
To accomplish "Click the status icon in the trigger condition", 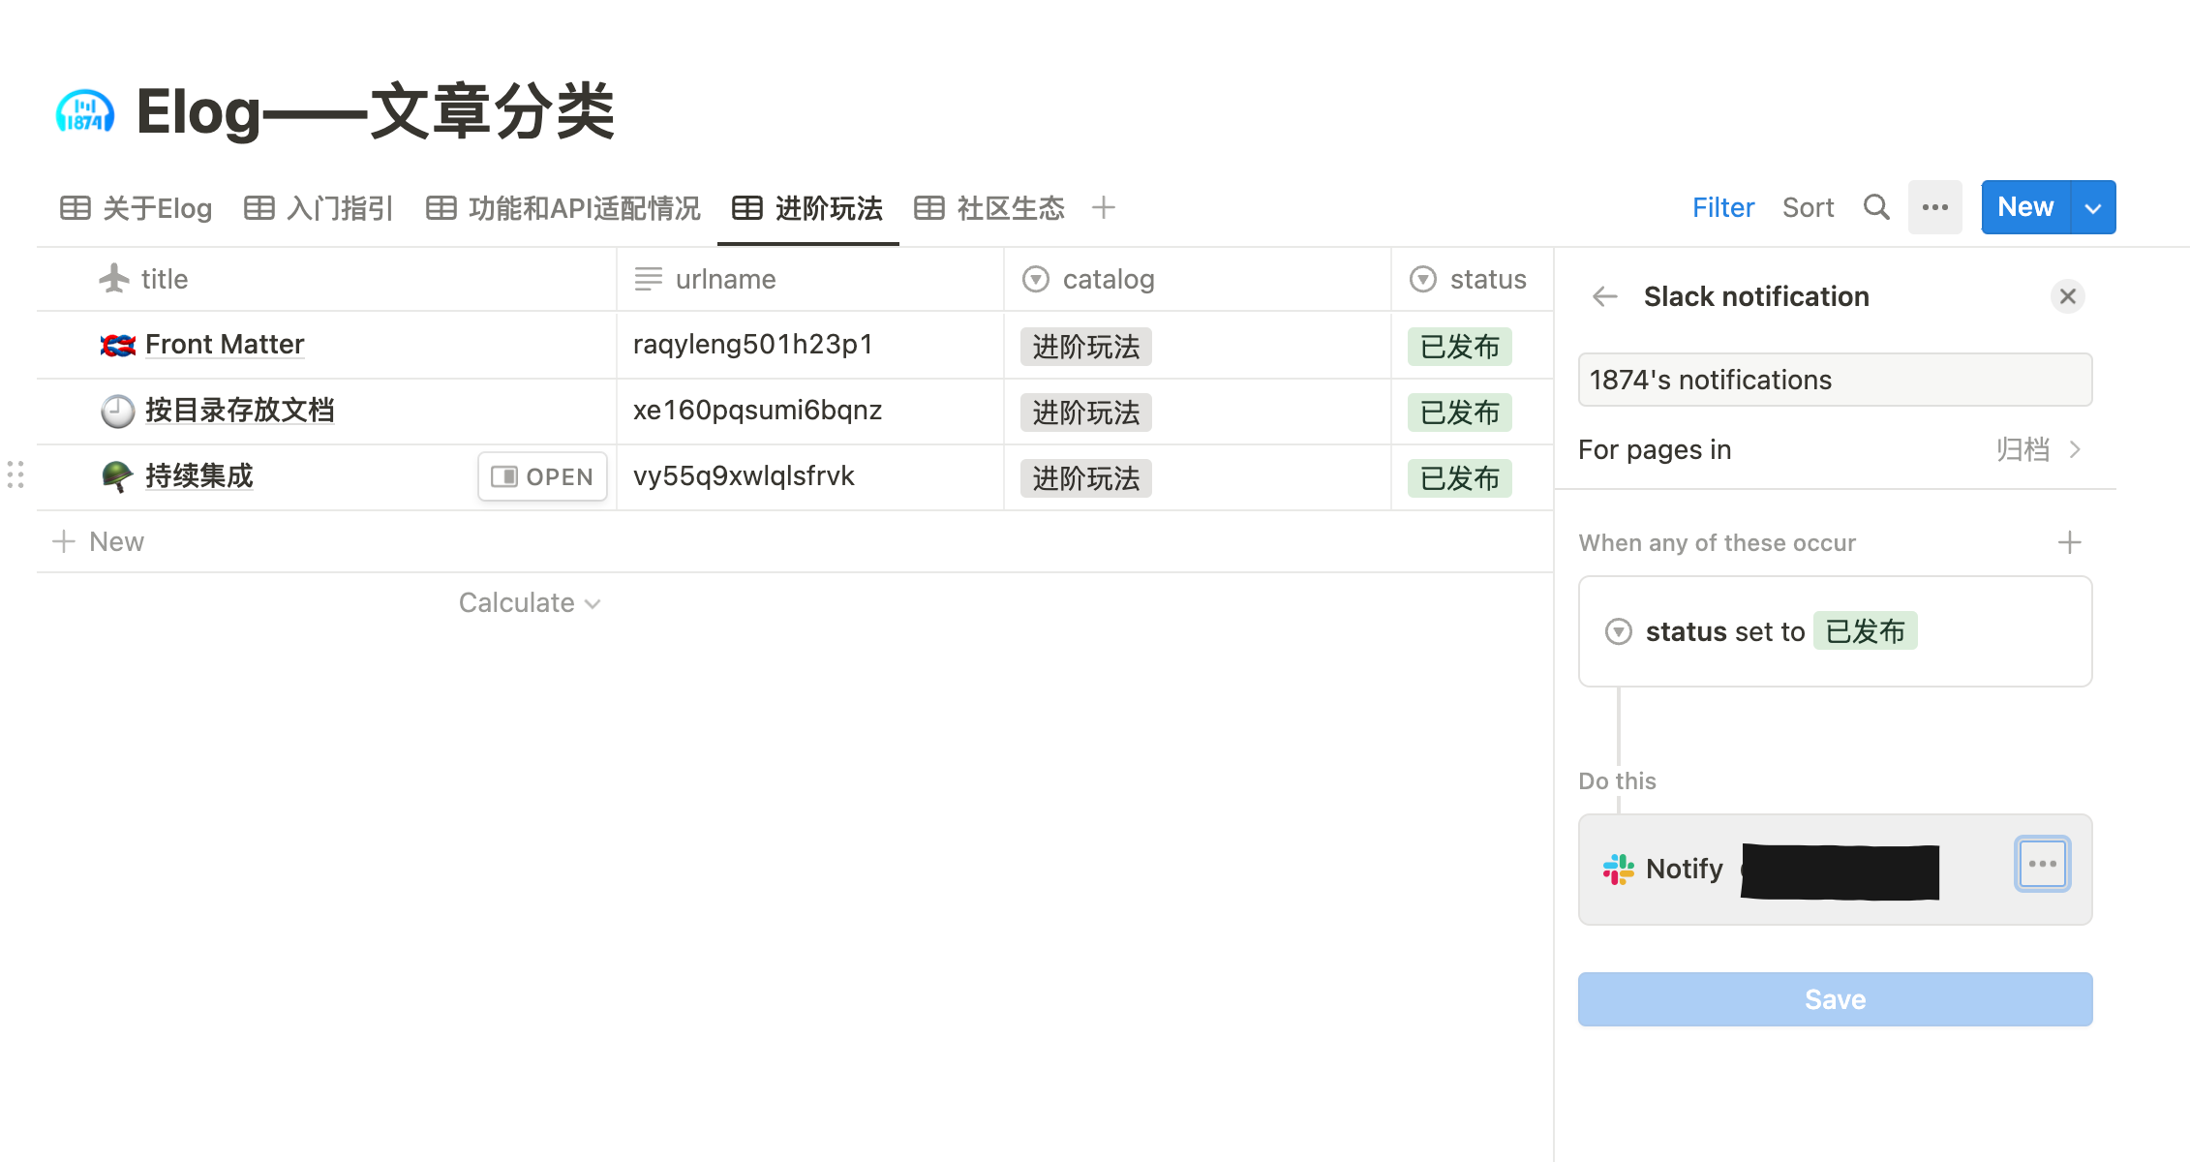I will 1618,631.
